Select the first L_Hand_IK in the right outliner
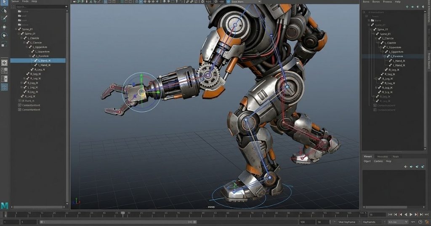 (x=399, y=61)
